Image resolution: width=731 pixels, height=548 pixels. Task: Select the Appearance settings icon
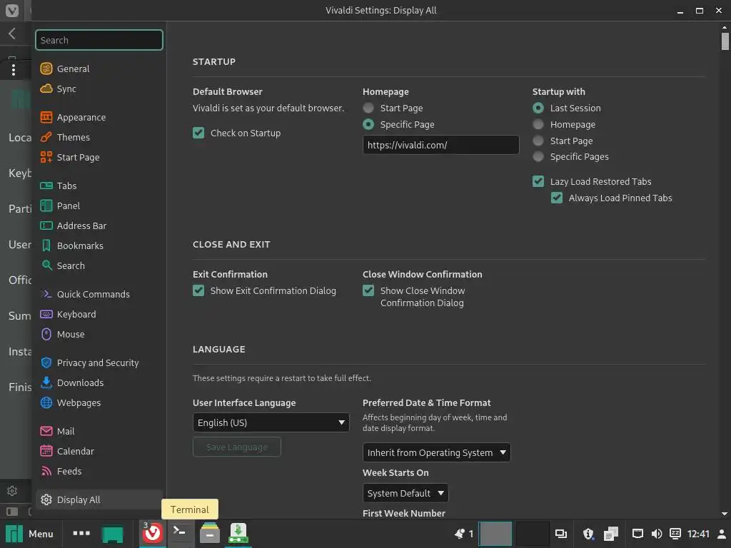click(x=46, y=118)
